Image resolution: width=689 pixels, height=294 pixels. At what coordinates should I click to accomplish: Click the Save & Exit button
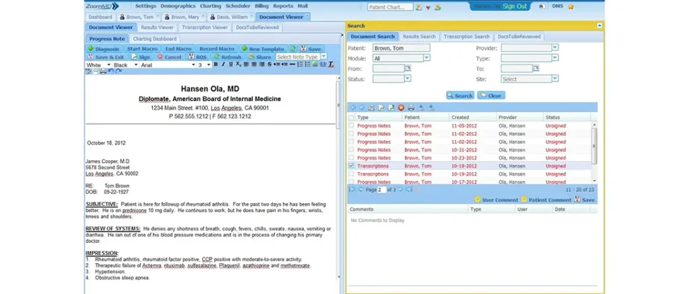[x=106, y=57]
